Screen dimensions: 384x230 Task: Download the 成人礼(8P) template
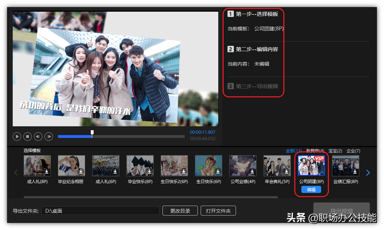[x=47, y=172]
